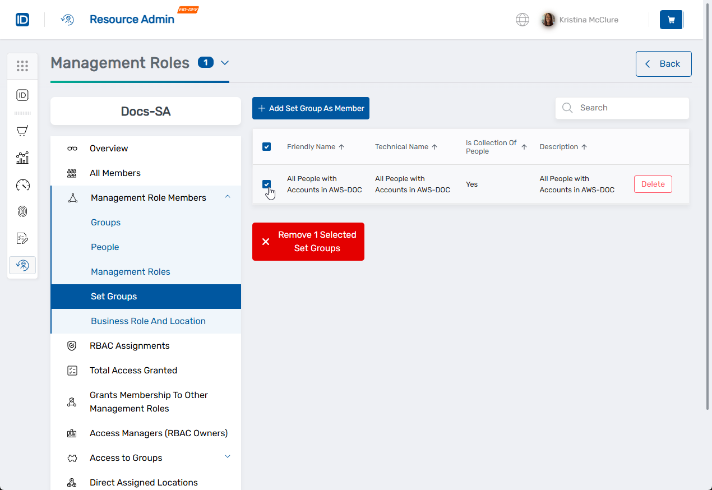Click the checklist tasks sidebar icon
The width and height of the screenshot is (712, 490).
coord(22,238)
